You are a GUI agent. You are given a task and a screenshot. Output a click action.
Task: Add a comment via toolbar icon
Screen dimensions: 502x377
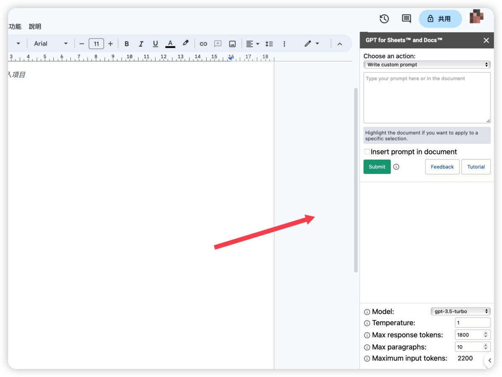pos(218,44)
